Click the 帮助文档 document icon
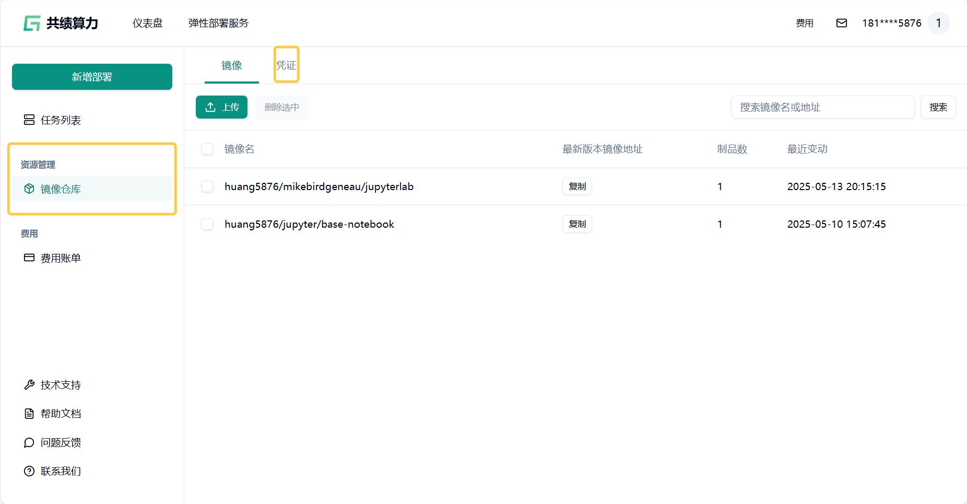 [29, 414]
